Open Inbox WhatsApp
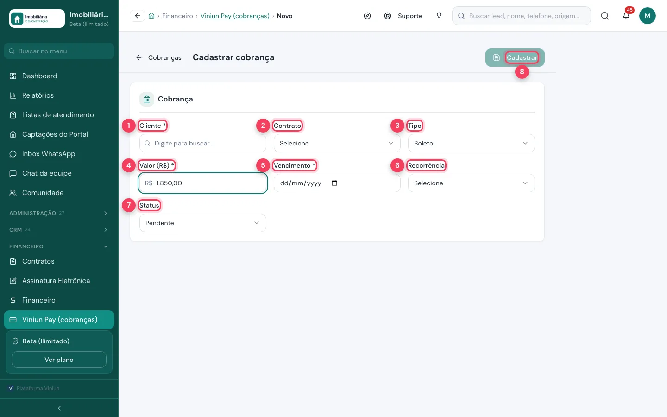Screen dimensions: 667x417 coord(59,154)
